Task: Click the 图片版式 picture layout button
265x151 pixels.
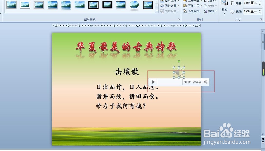Action: (170, 11)
